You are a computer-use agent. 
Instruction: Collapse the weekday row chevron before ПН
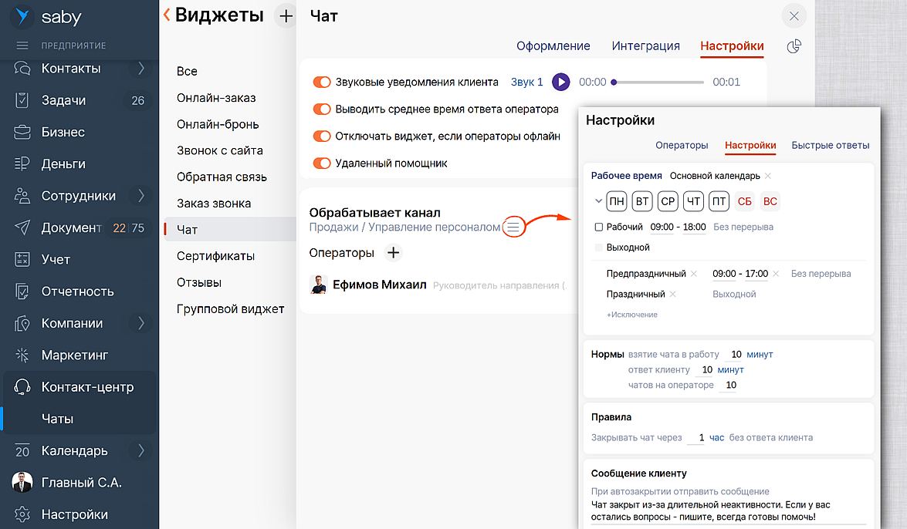point(598,202)
